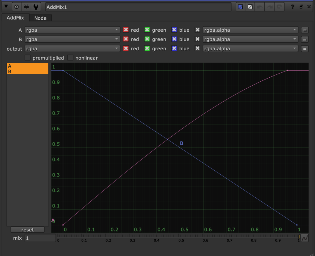Open the B row rgba.alpha dropdown

pos(250,39)
